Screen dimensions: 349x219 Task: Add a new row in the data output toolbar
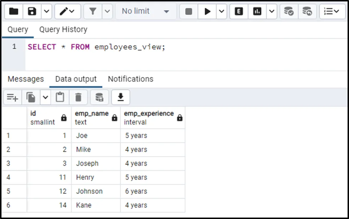[12, 97]
